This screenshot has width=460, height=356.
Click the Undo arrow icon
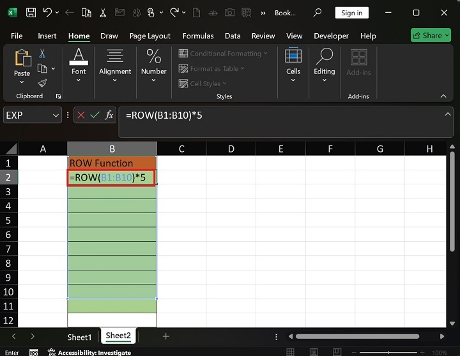[48, 13]
